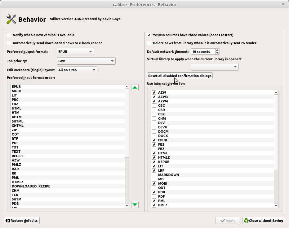The height and width of the screenshot is (228, 289).
Task: Toggle the PDB viewer checkbox
Action: 154,192
